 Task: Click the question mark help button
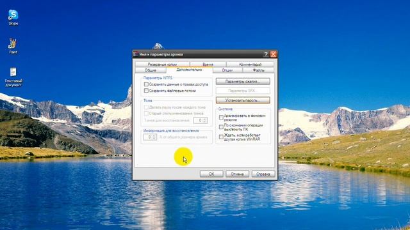[266, 54]
